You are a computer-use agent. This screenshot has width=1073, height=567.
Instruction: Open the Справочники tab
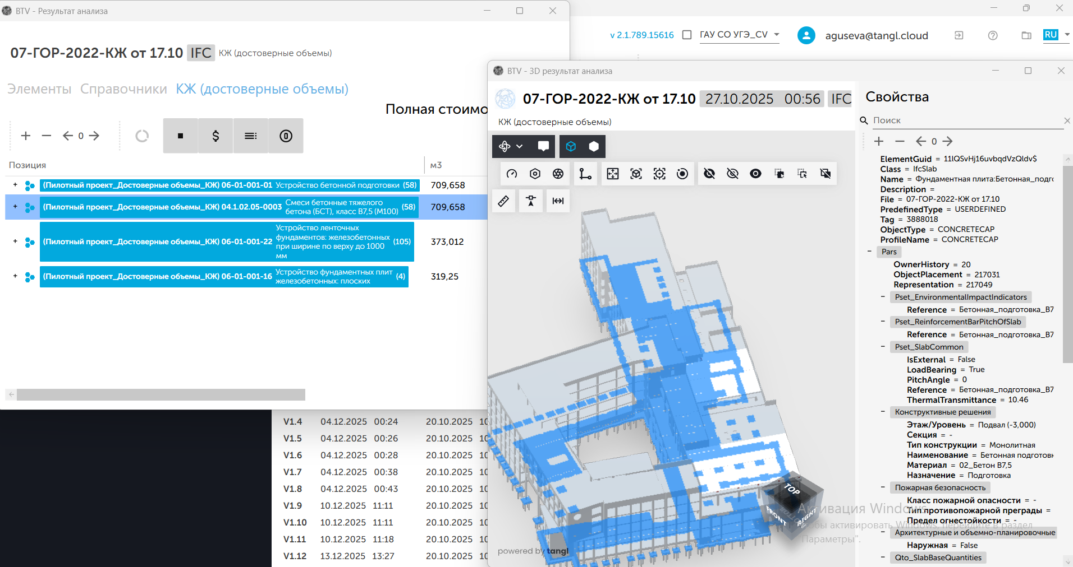click(123, 89)
